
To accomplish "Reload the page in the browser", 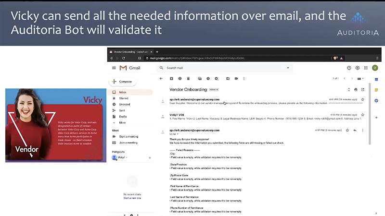I will pos(124,58).
